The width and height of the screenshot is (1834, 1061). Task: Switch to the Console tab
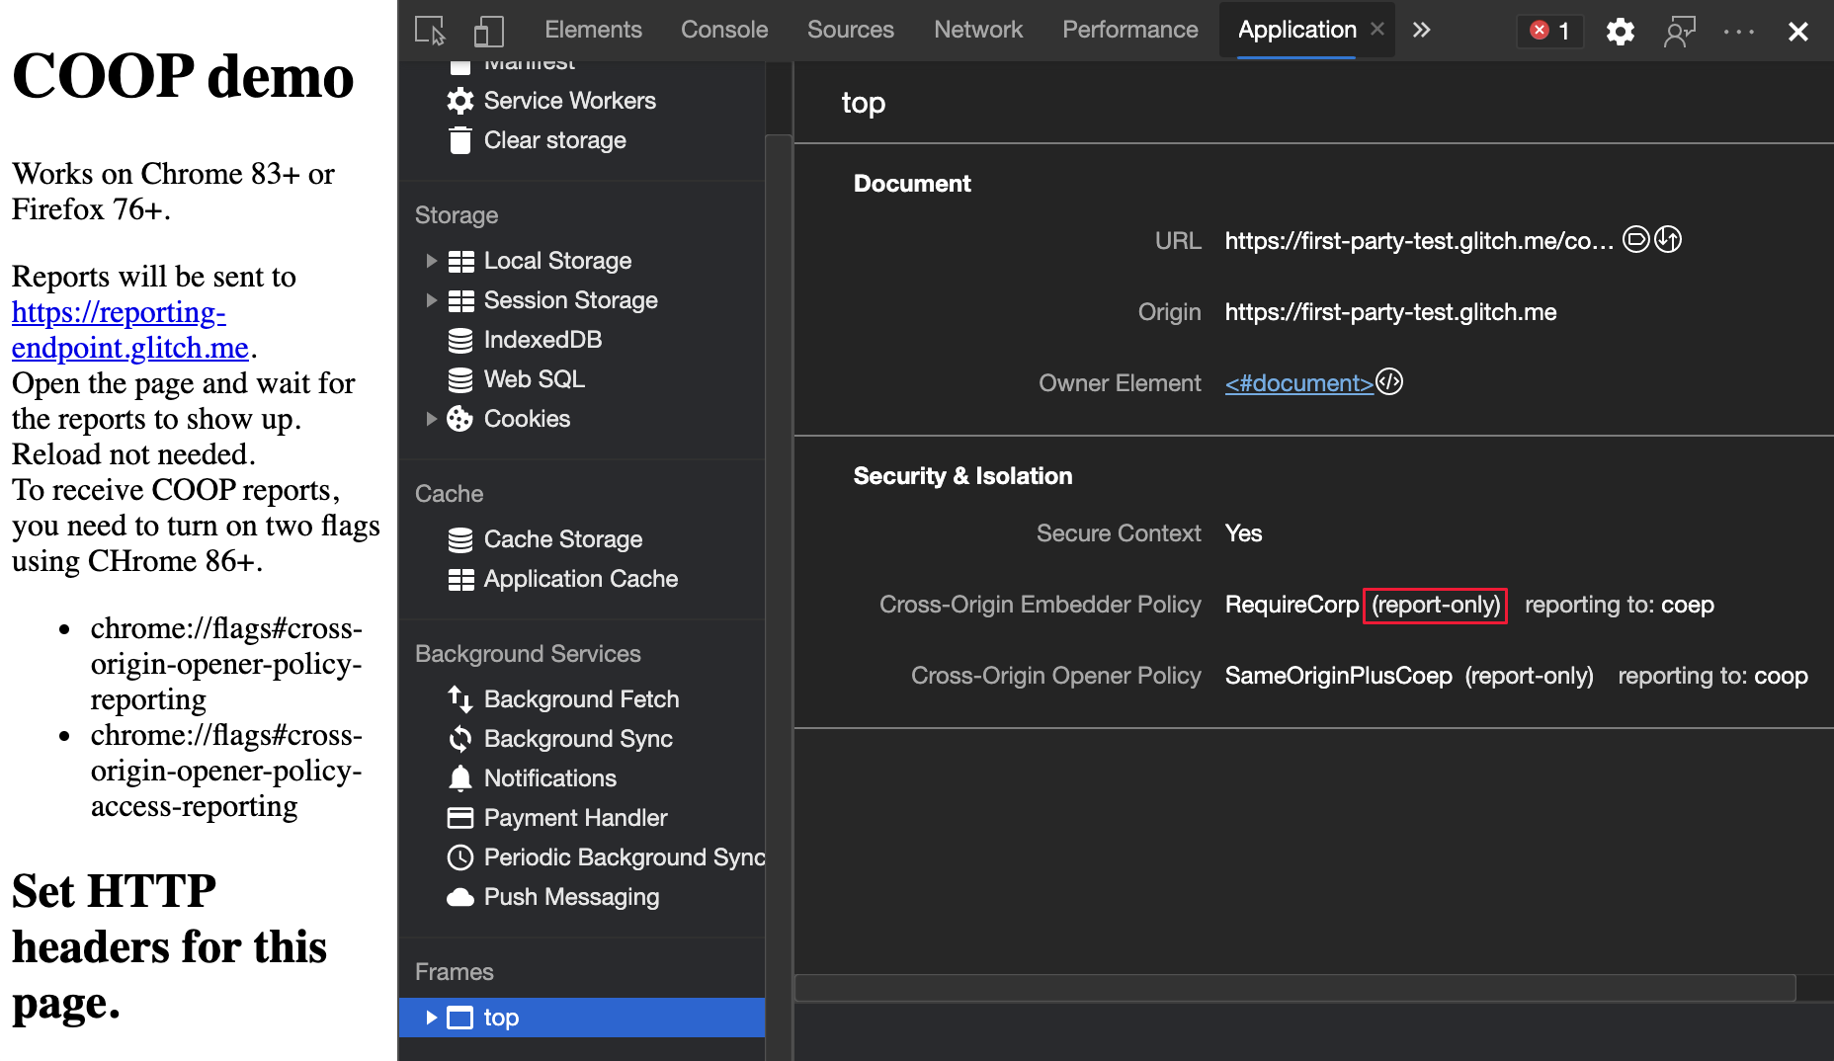(724, 31)
